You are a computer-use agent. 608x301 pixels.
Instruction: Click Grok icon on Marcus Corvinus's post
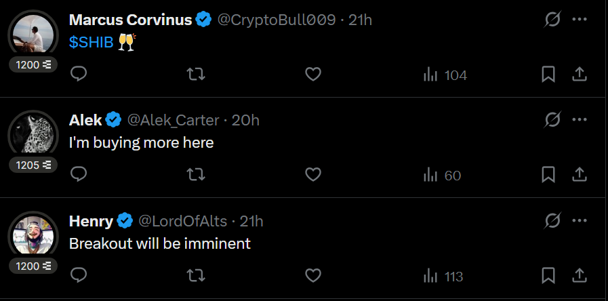pos(552,20)
